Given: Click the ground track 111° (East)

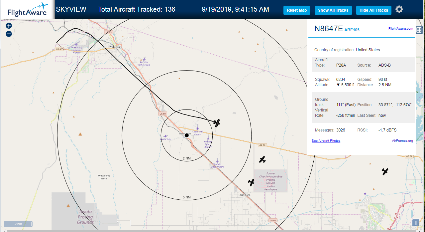Looking at the screenshot, I should (x=346, y=105).
